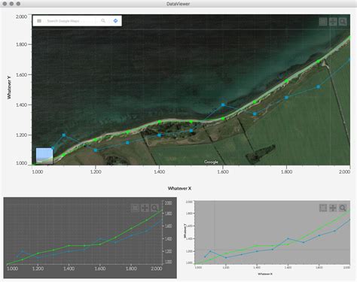Select the box-zoom tool in the dark bottom-left chart

135,208
